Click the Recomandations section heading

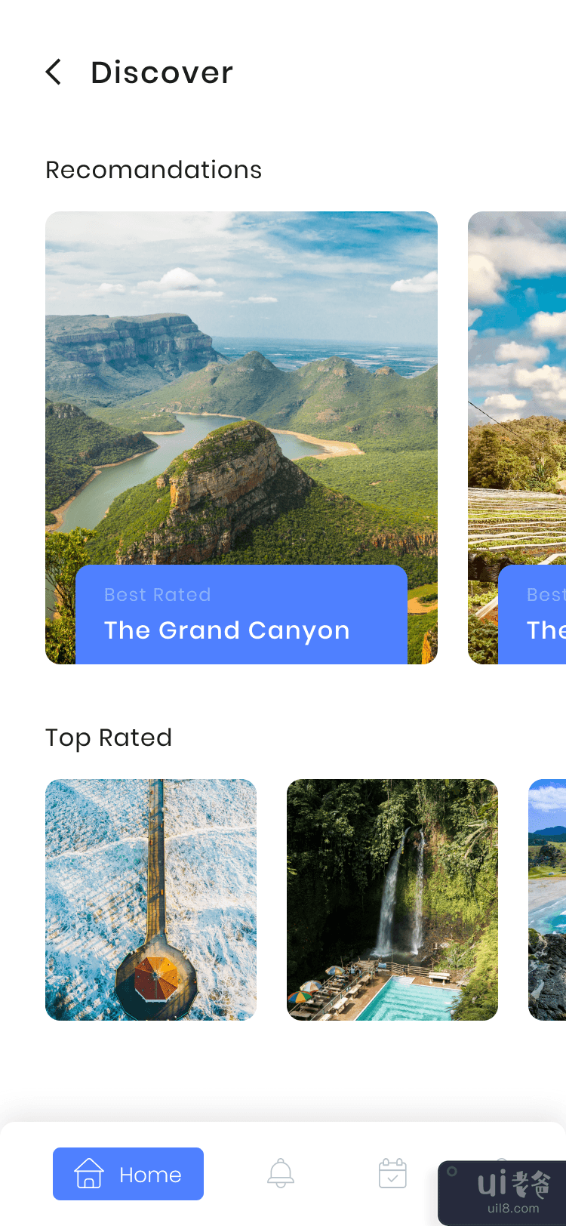coord(153,170)
